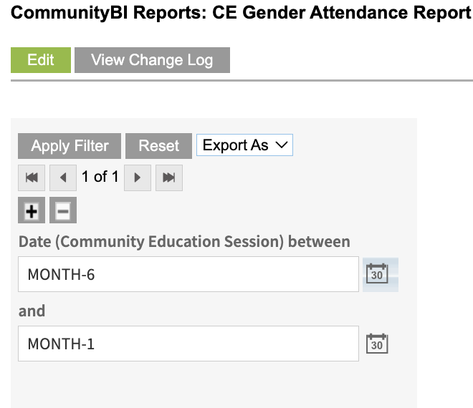Open calendar picker for MONTH-6 start date
Viewport: 473px width, 408px height.
(377, 274)
